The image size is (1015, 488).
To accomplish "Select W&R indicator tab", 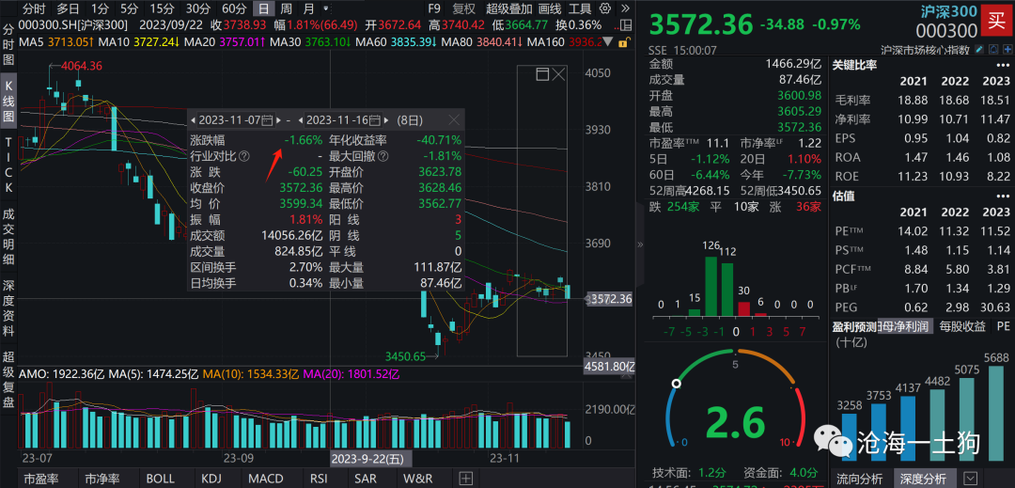I will [x=418, y=479].
